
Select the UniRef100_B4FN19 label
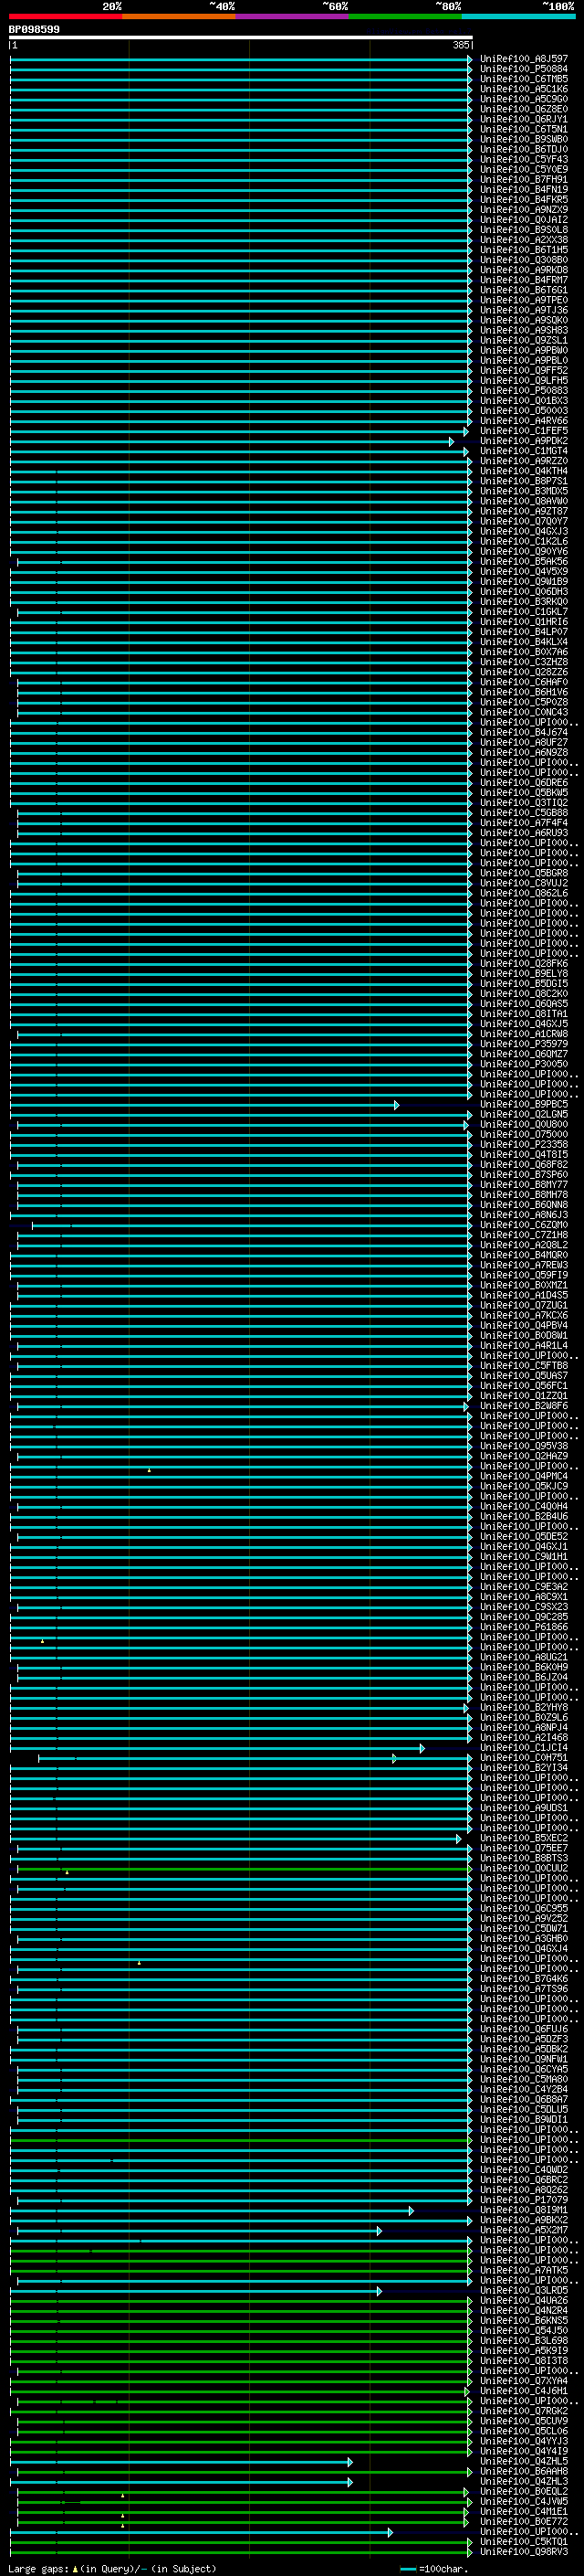pos(524,190)
